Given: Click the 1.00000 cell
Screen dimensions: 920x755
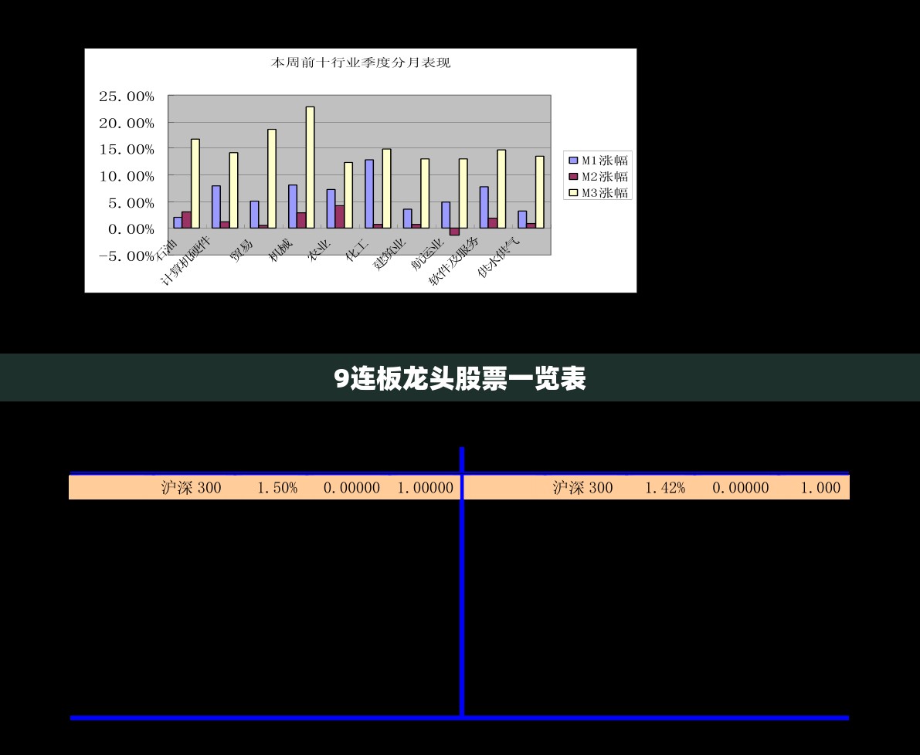Looking at the screenshot, I should pos(426,488).
